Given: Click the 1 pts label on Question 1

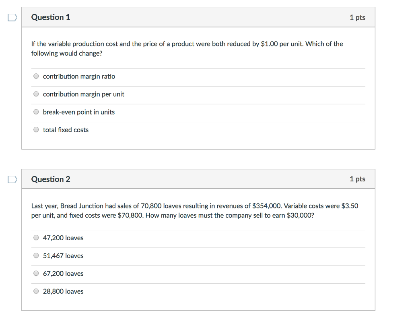Looking at the screenshot, I should coord(358,17).
